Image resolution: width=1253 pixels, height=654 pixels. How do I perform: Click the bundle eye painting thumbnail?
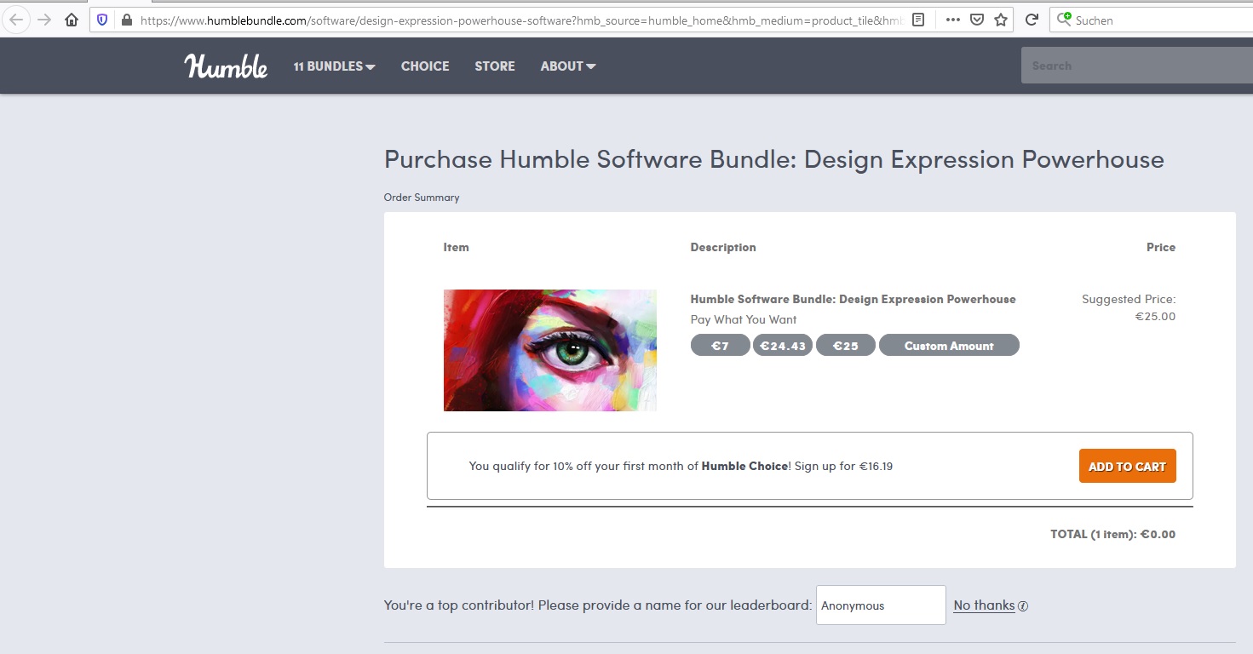click(549, 350)
